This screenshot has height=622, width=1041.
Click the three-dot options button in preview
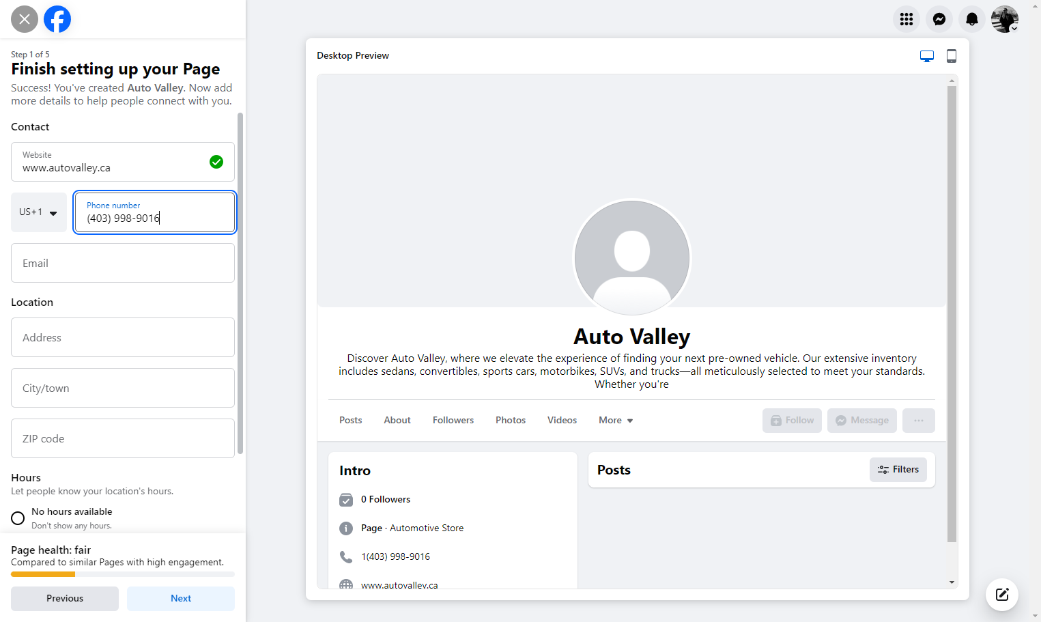[x=919, y=421]
